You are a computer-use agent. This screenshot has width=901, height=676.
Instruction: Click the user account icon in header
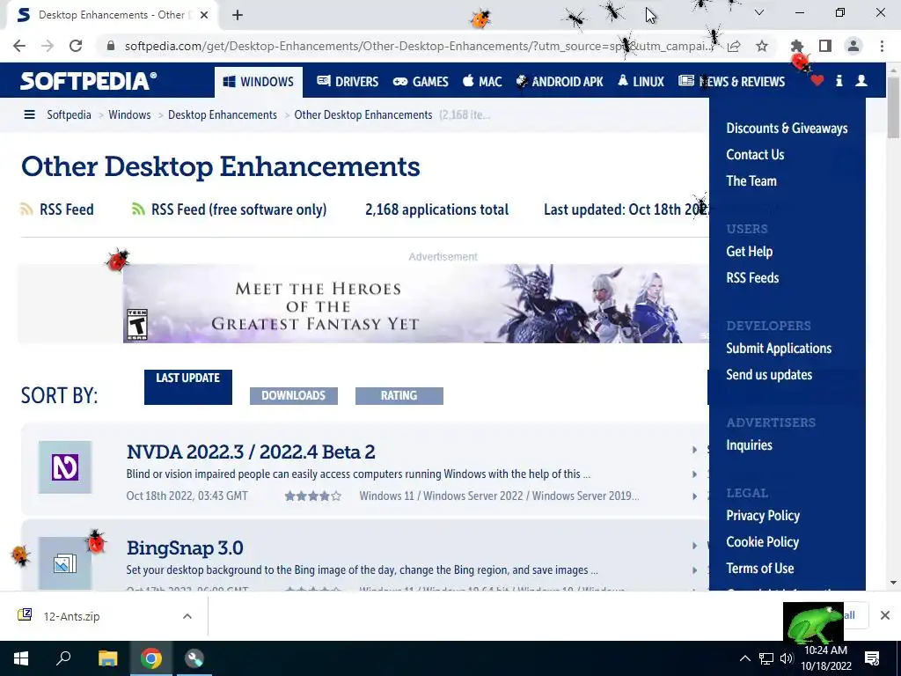[x=861, y=81]
